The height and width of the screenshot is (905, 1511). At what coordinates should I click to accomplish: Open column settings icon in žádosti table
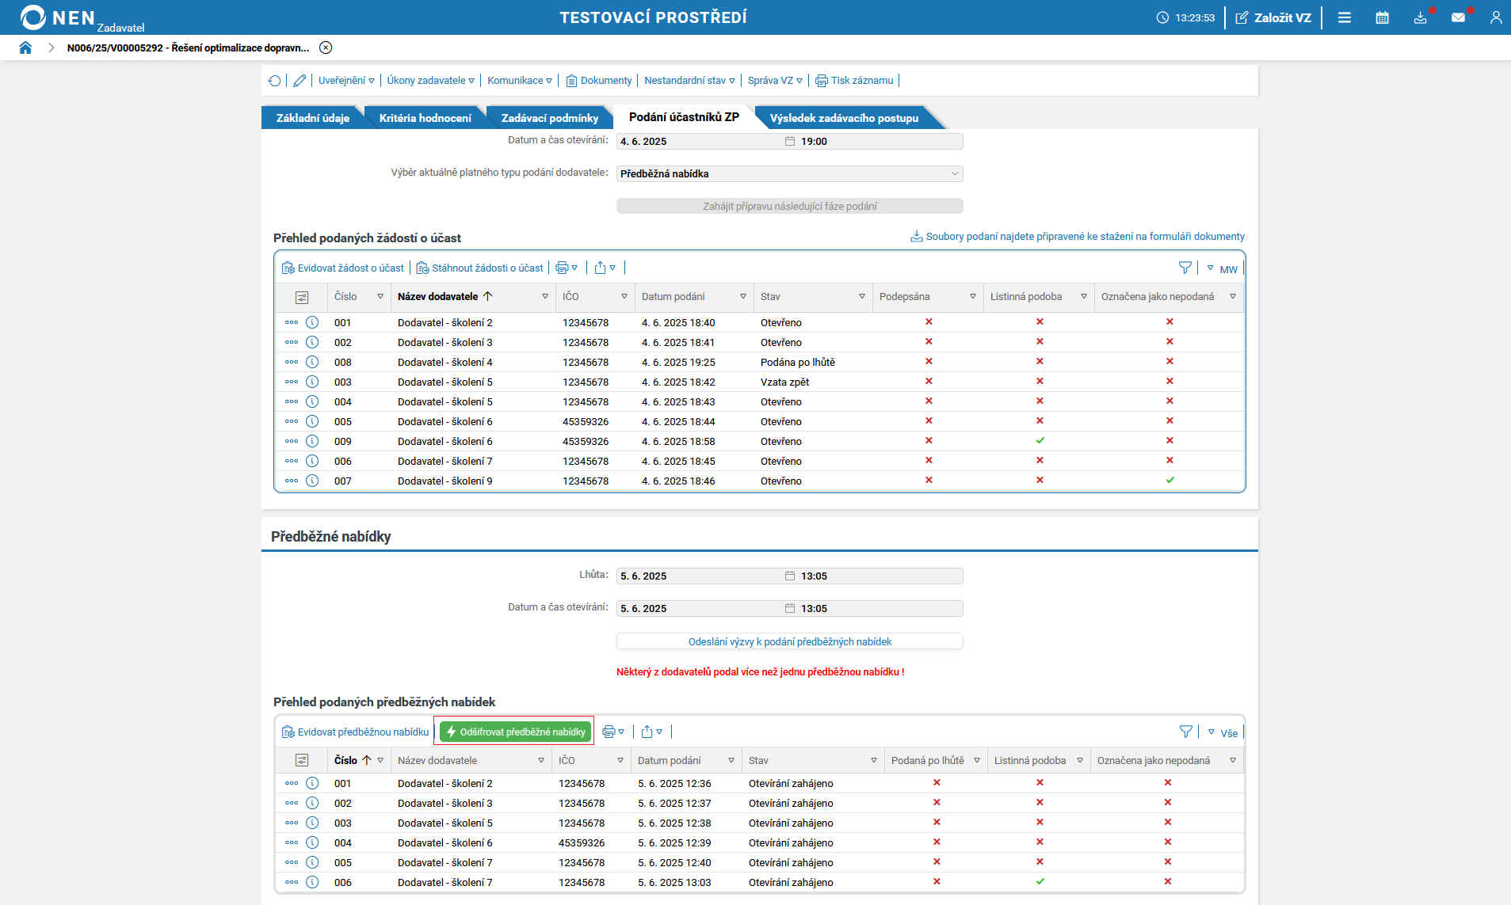(x=302, y=297)
